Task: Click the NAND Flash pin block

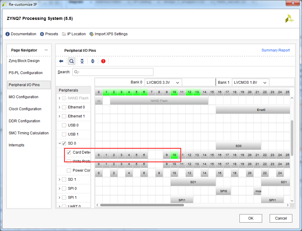Action: coord(159,101)
